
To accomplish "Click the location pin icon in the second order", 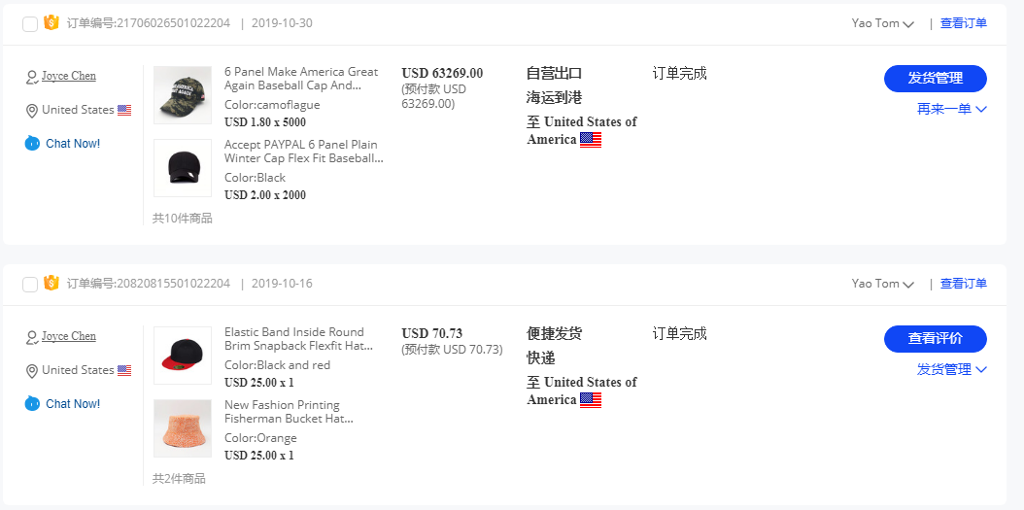I will 32,371.
